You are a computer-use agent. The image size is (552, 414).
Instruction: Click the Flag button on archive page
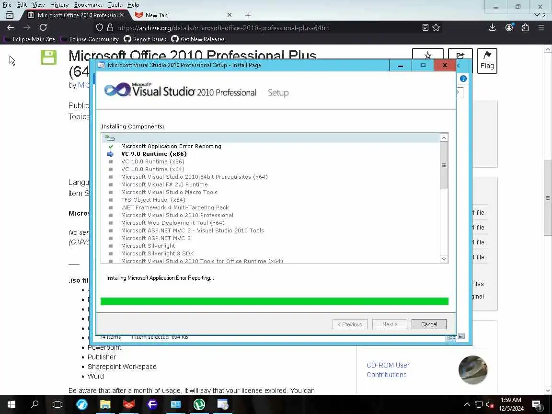pos(487,60)
